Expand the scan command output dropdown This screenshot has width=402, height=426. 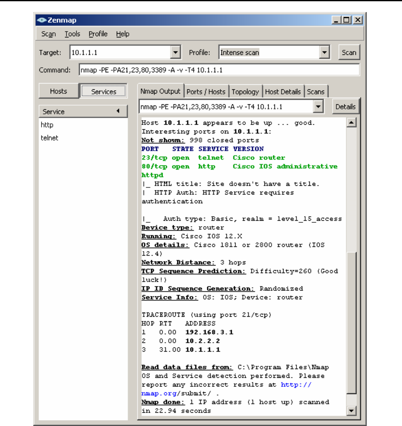(318, 106)
